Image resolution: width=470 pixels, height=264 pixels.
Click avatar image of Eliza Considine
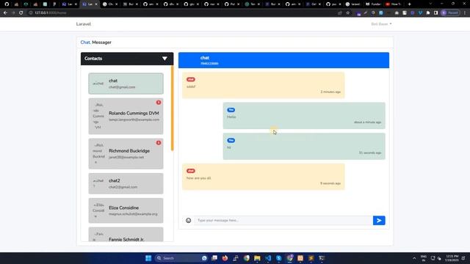click(x=98, y=210)
